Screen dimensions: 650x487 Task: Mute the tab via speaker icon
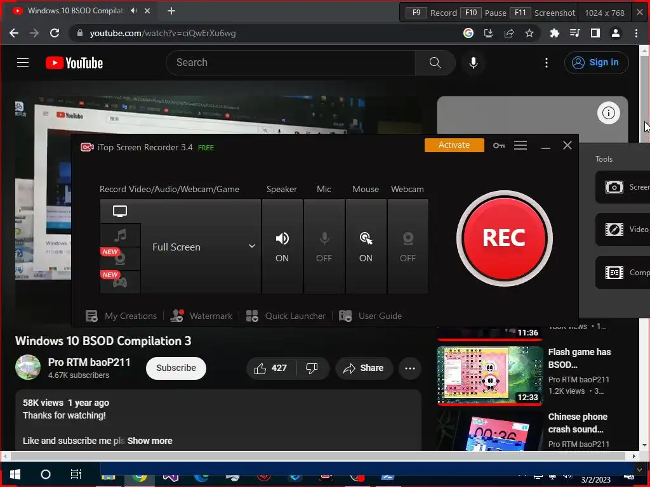(133, 11)
